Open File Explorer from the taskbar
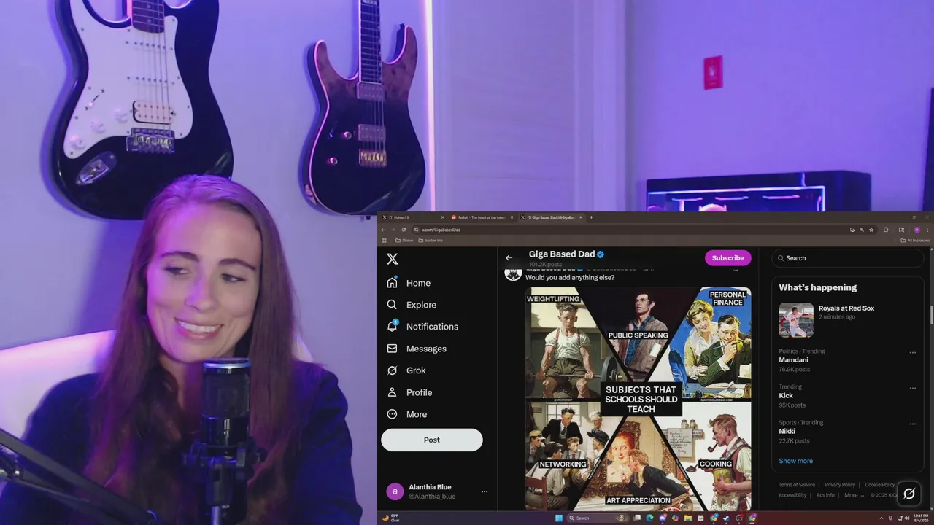This screenshot has width=934, height=525. [688, 518]
